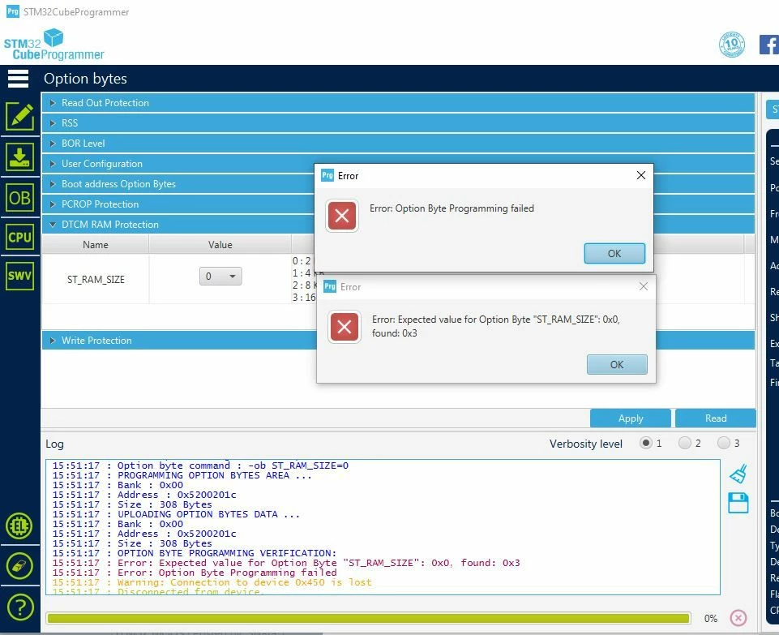
Task: Click OK on the Option Byte Programming failed dialog
Action: coord(614,253)
